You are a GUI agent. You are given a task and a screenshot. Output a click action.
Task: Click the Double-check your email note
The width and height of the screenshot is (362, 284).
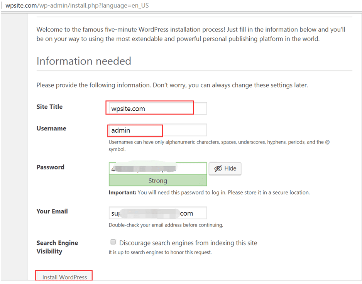166,225
